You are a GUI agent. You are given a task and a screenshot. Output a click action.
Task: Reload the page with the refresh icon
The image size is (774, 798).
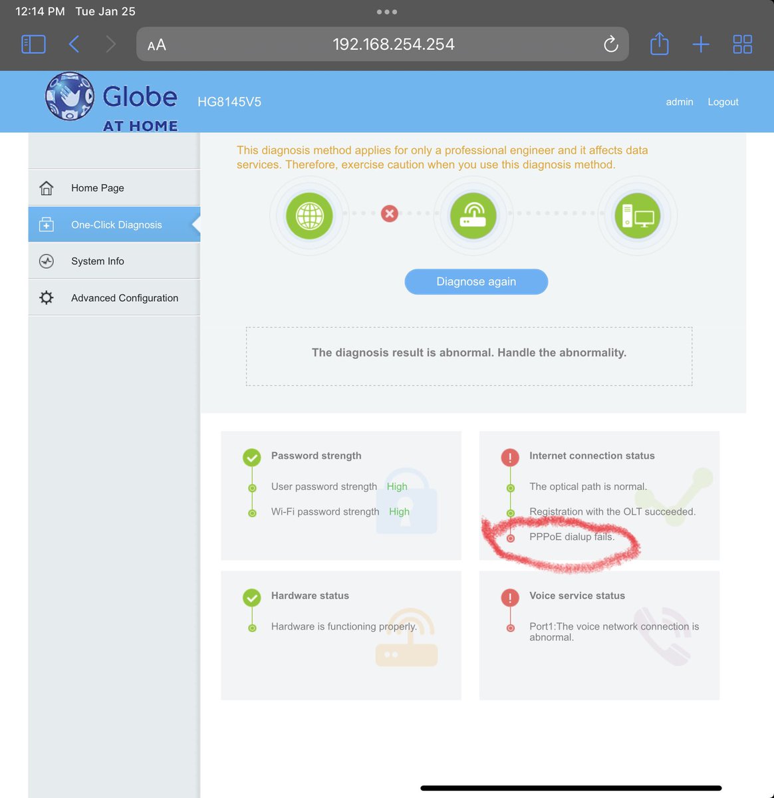(x=610, y=45)
